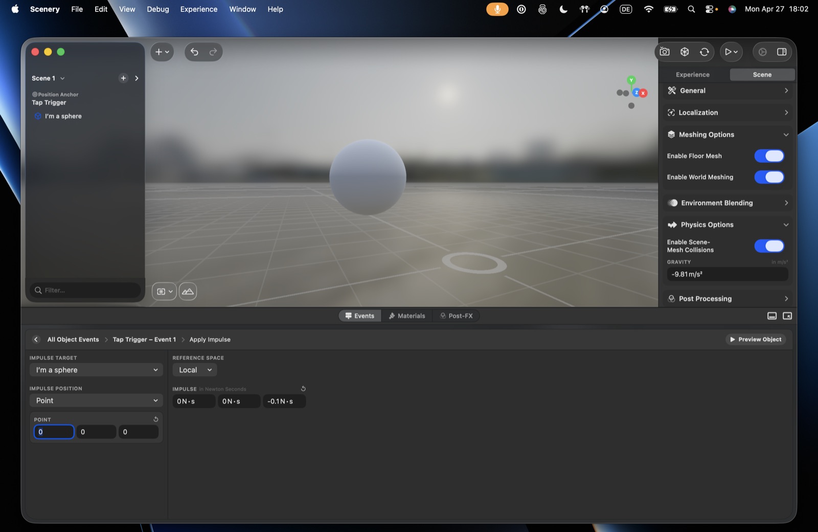Toggle Enable Floor Mesh switch
This screenshot has height=532, width=818.
pos(769,156)
